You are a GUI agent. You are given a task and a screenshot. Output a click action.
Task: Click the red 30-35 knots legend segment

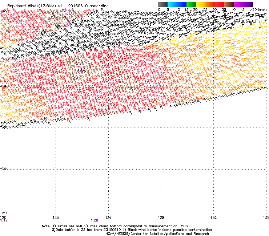220,4
